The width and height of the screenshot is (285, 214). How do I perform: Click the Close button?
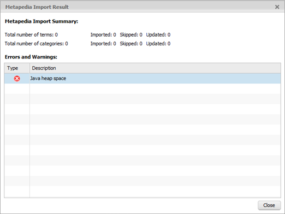pyautogui.click(x=269, y=205)
